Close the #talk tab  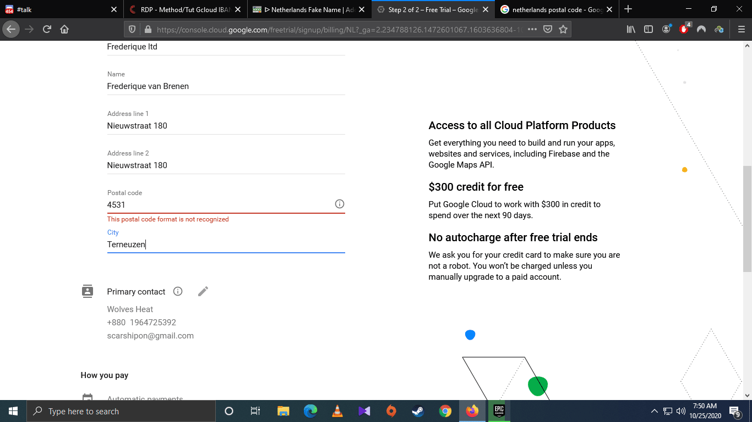114,9
